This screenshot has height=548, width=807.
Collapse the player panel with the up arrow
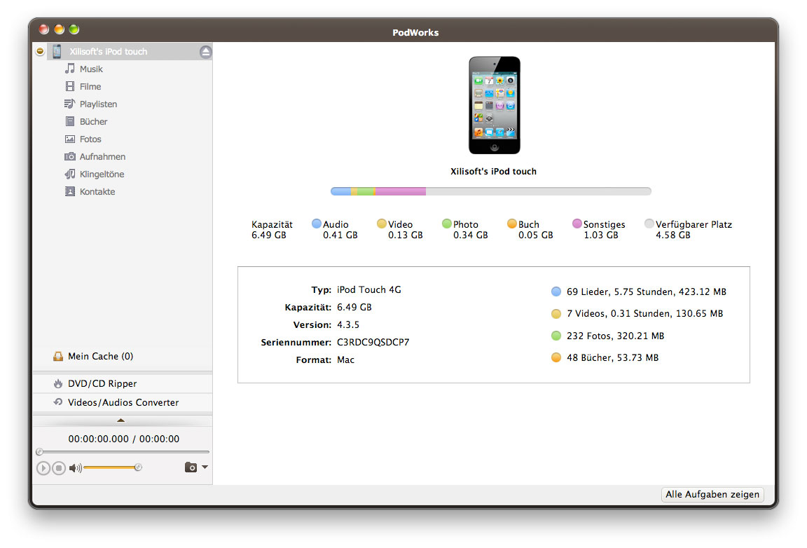point(120,420)
